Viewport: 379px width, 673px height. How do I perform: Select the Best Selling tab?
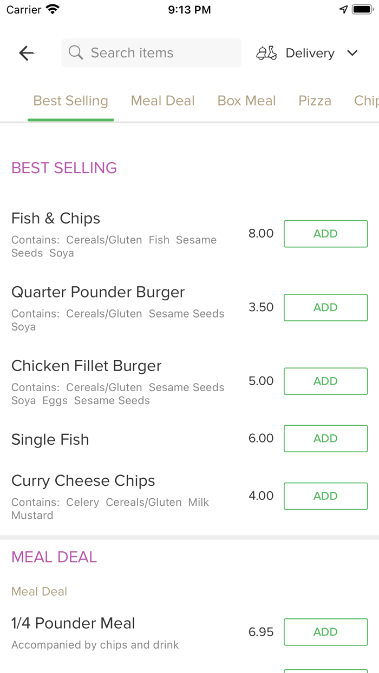pyautogui.click(x=70, y=101)
